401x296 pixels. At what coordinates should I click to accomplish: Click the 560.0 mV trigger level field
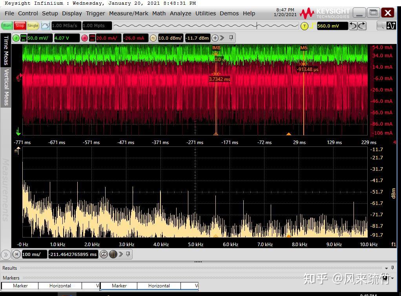tap(332, 26)
